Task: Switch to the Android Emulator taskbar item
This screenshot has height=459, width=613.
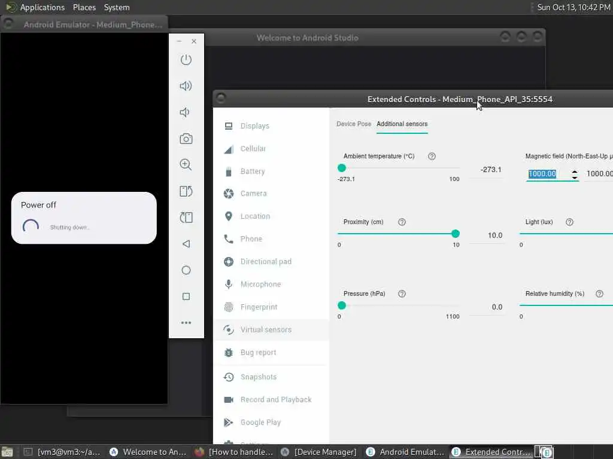Action: (x=405, y=452)
